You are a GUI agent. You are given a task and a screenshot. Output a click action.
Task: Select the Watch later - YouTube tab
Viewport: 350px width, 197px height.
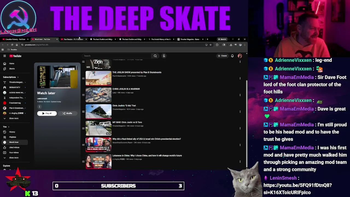point(44,39)
